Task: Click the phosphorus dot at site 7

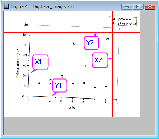Action: 106,87
